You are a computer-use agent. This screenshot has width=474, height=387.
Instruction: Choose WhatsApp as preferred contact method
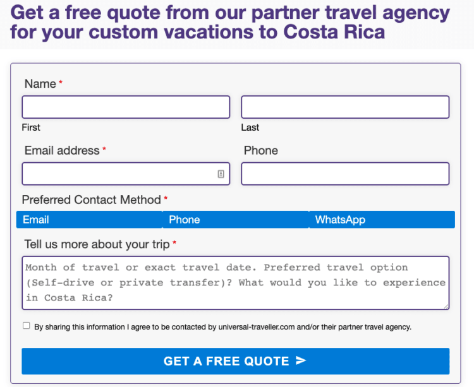382,220
